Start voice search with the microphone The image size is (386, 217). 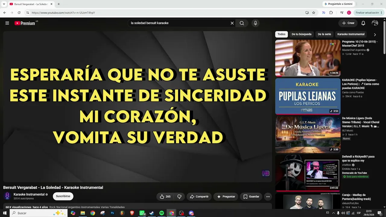click(255, 23)
